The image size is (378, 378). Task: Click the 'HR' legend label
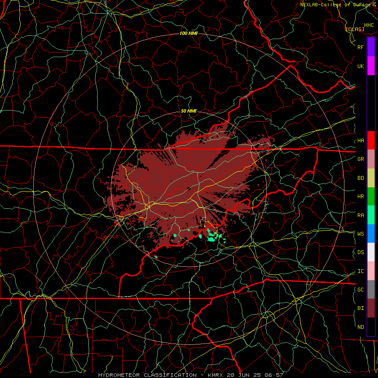click(x=360, y=197)
